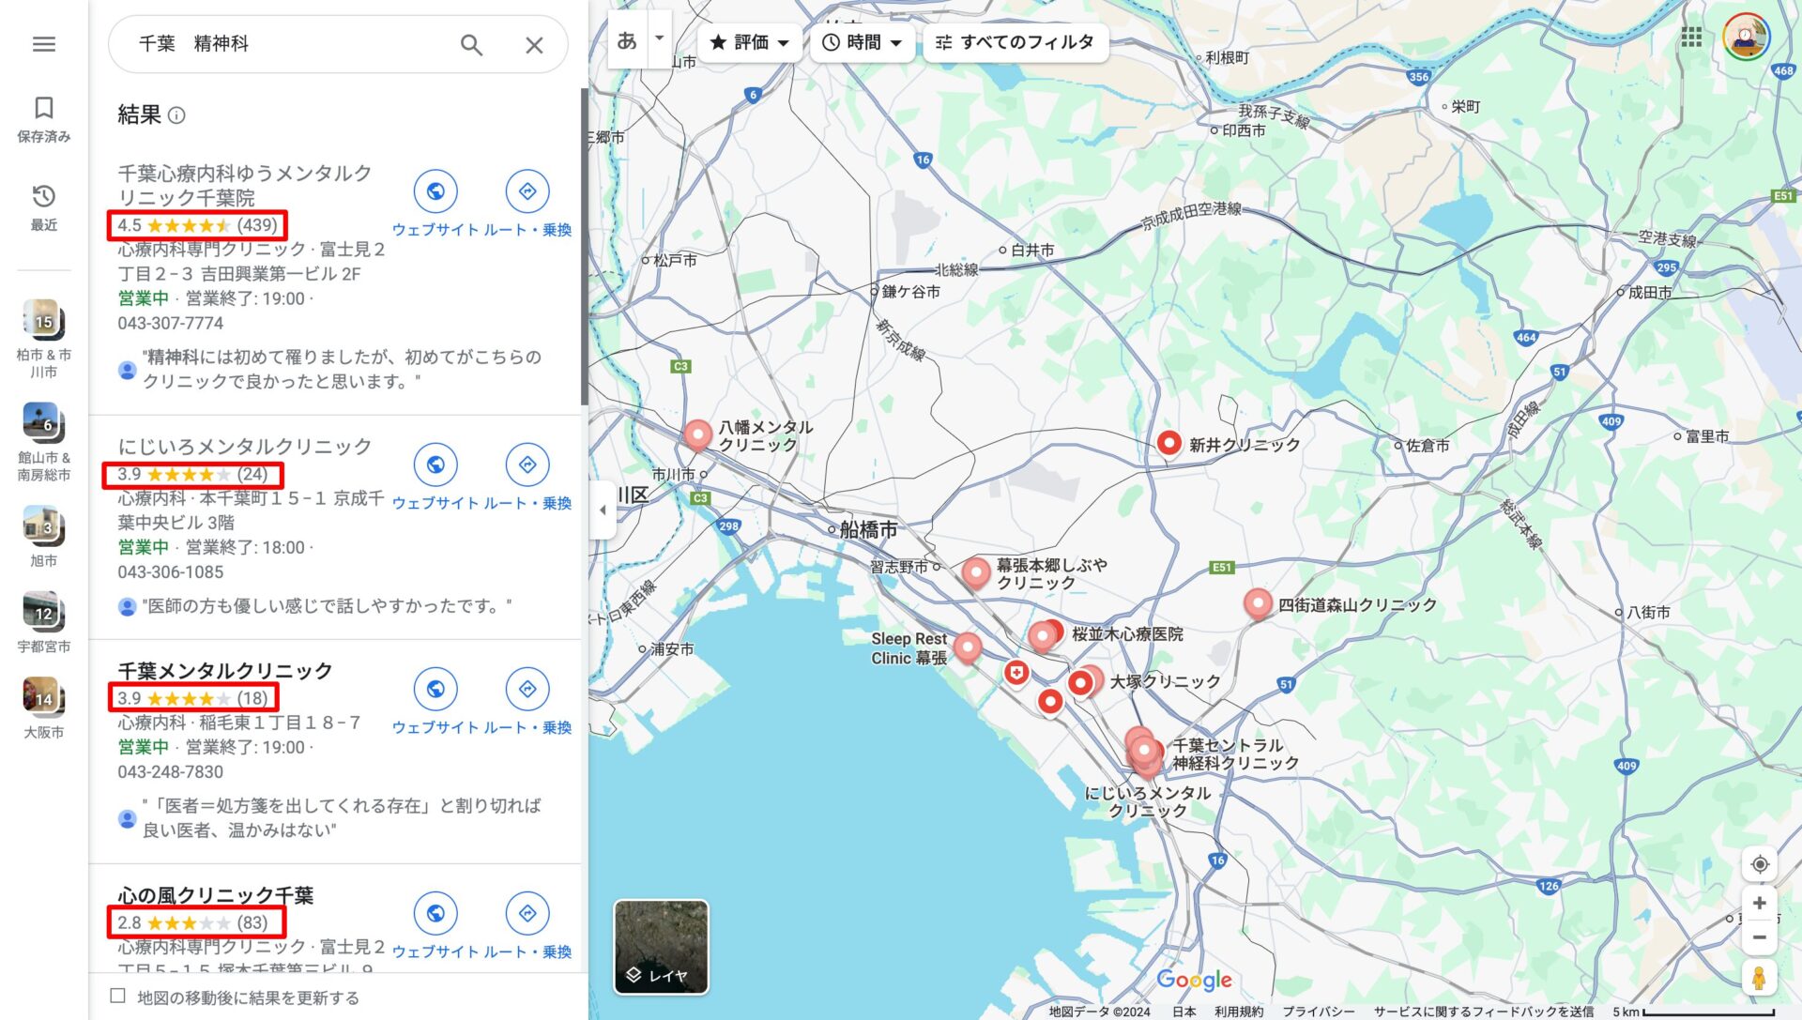Open the 評価 rating filter dropdown

pyautogui.click(x=749, y=42)
